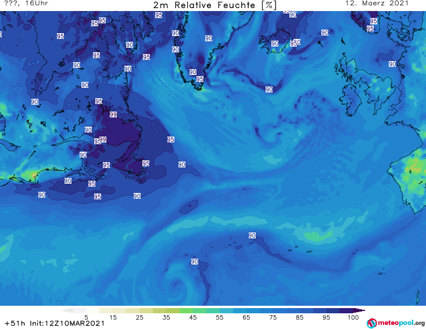Click the color scale tick label 5
426x329 pixels.
(86, 317)
